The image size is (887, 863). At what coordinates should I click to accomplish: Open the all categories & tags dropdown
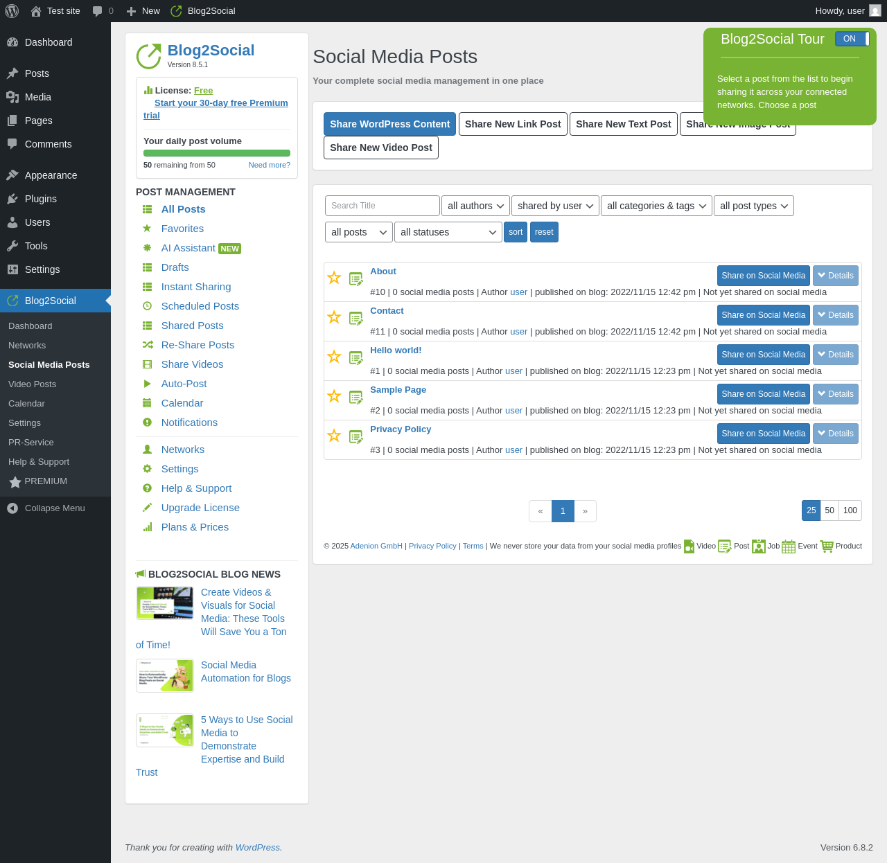(656, 206)
